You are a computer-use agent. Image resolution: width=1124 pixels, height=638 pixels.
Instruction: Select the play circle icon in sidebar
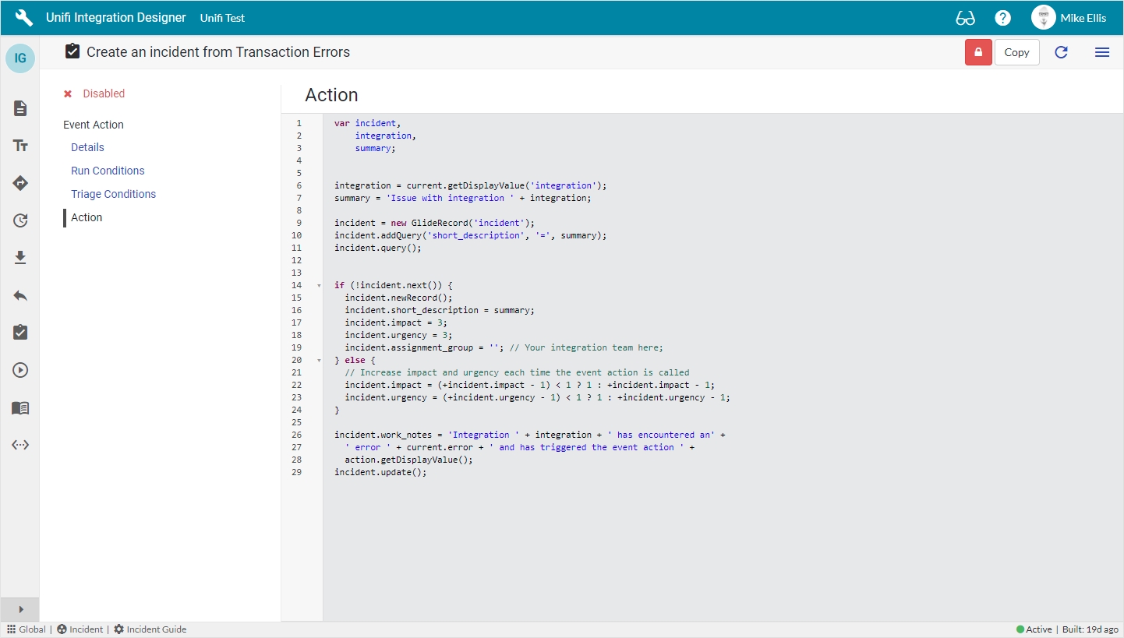20,370
